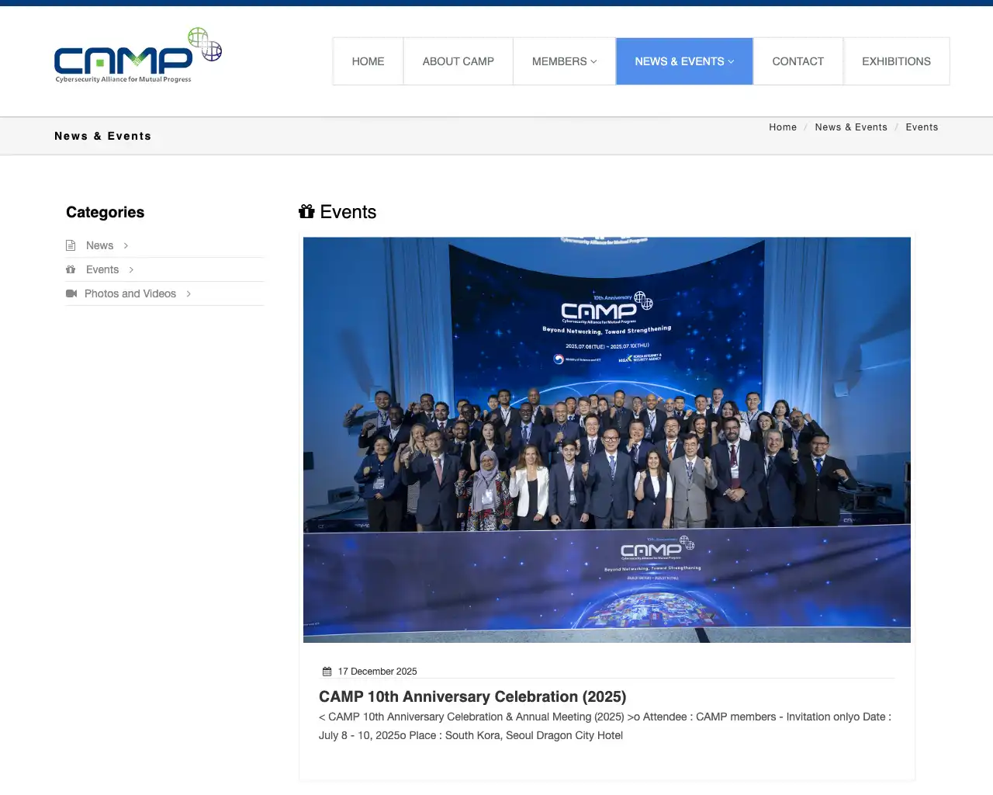
Task: Select NEWS & EVENTS menu
Action: point(684,61)
